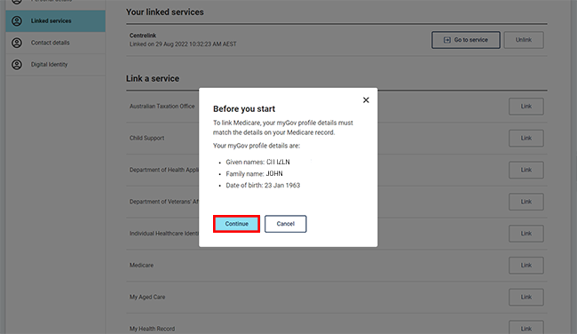Link the My Health Record service

click(526, 328)
